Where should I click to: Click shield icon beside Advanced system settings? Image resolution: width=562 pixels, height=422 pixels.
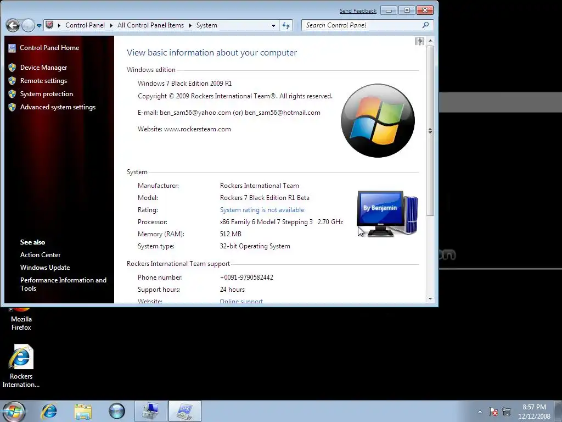(x=12, y=107)
